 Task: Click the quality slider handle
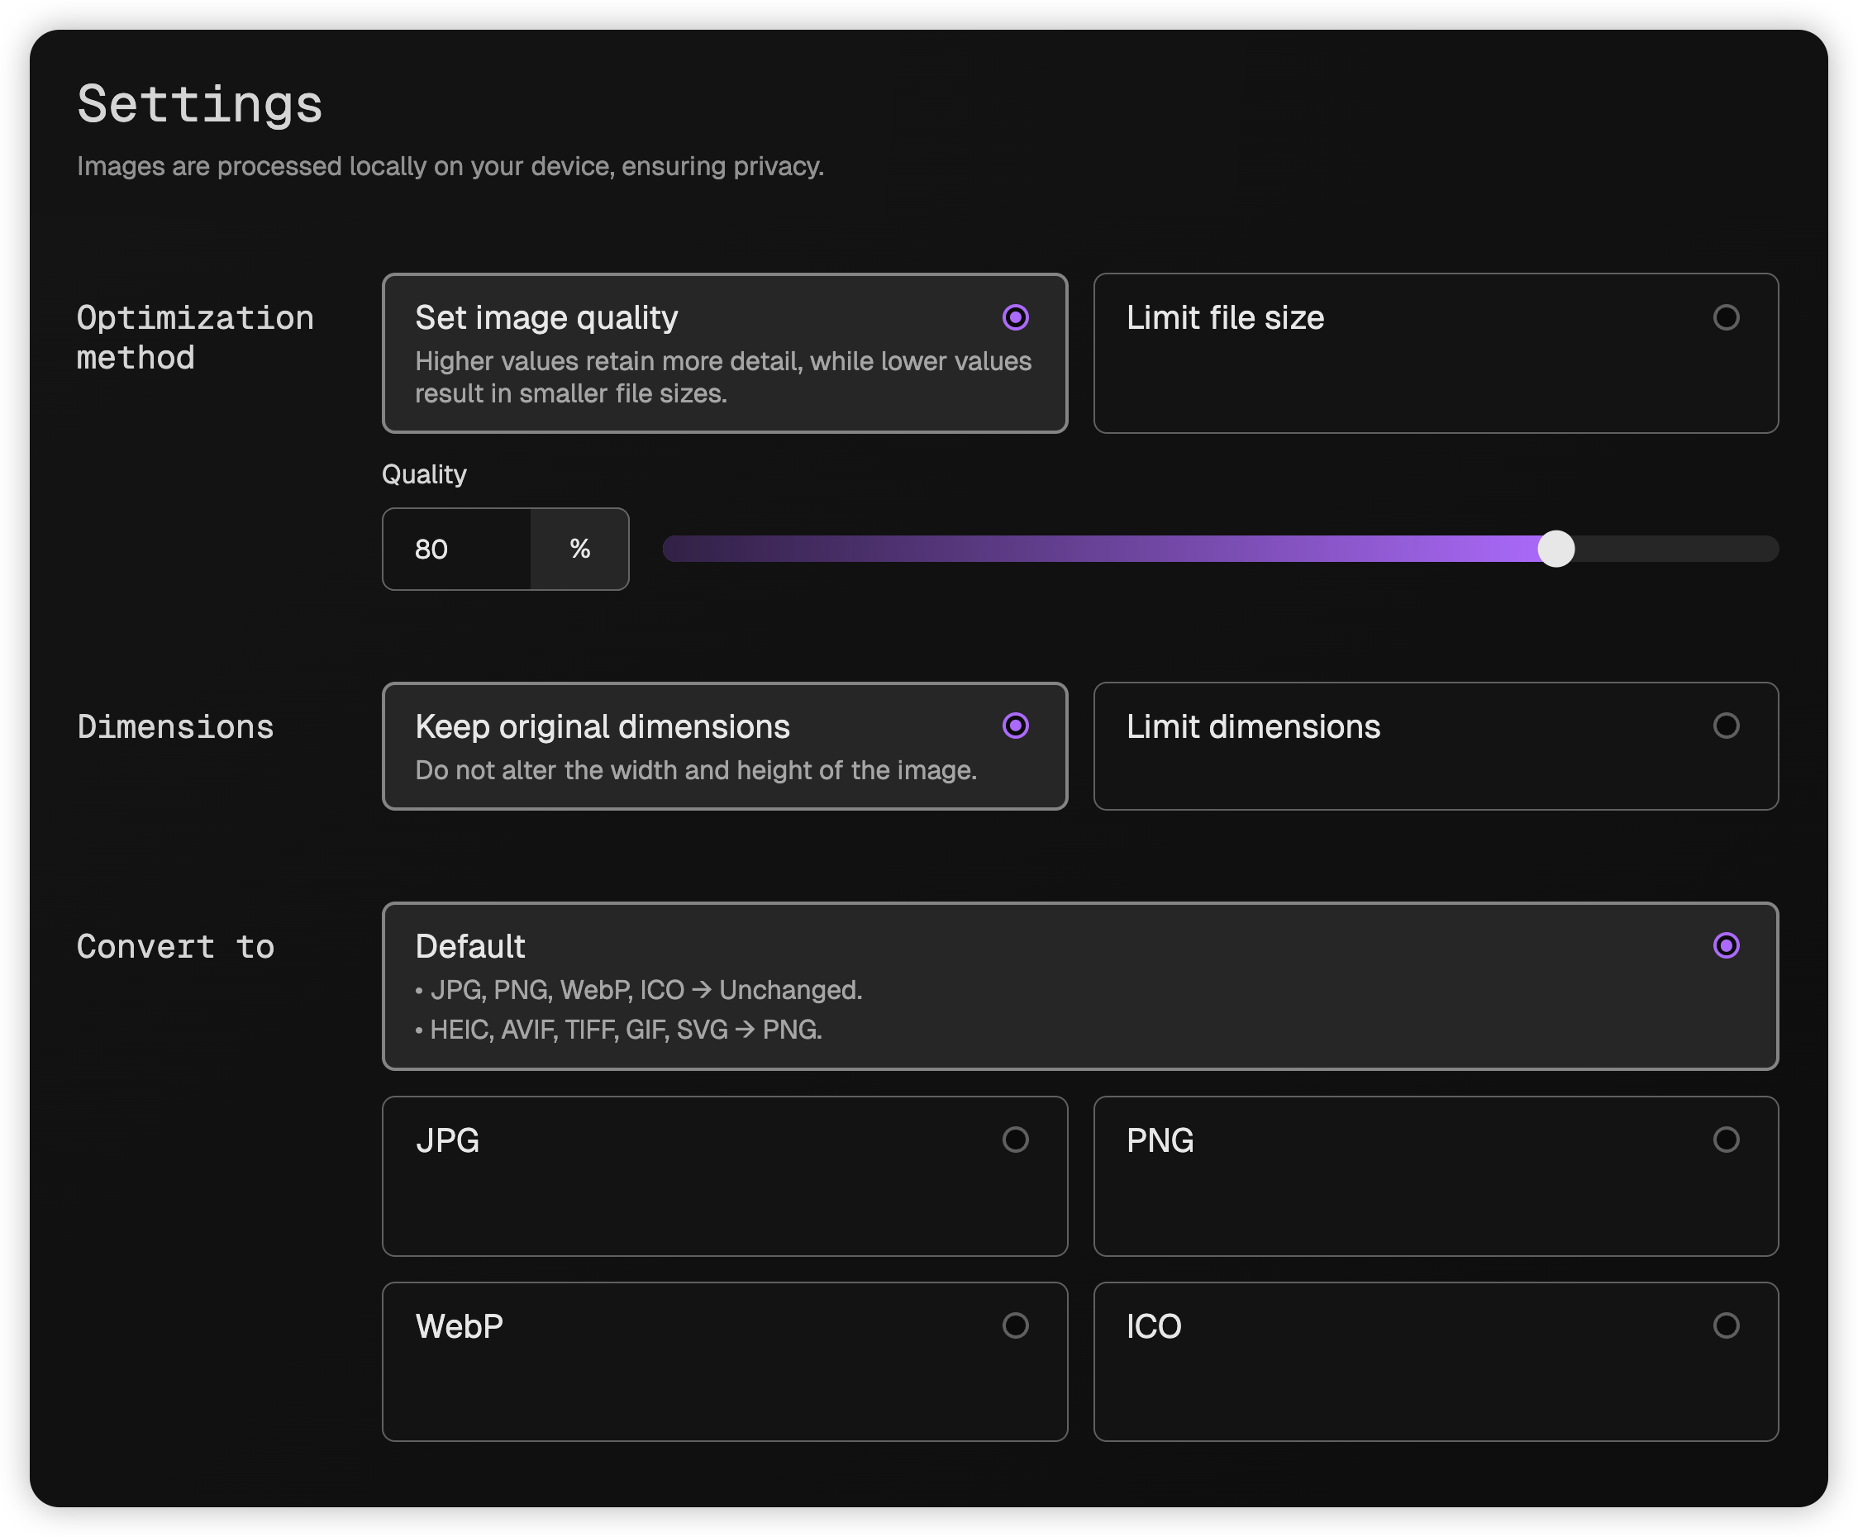click(1555, 550)
